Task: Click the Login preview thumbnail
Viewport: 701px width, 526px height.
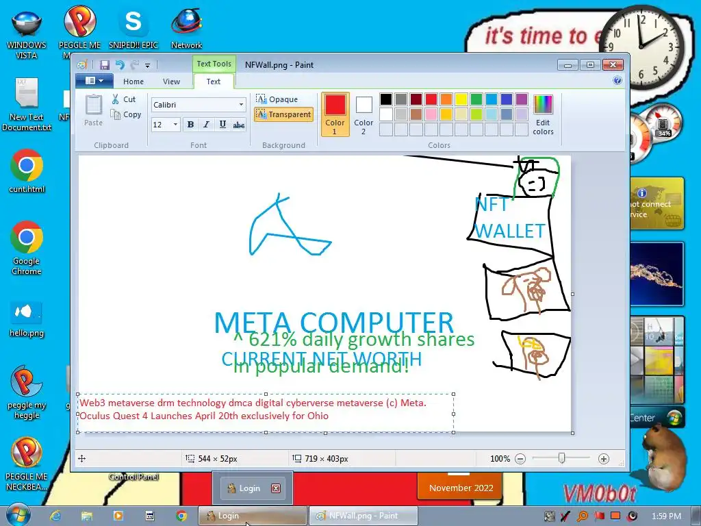Action: click(252, 488)
